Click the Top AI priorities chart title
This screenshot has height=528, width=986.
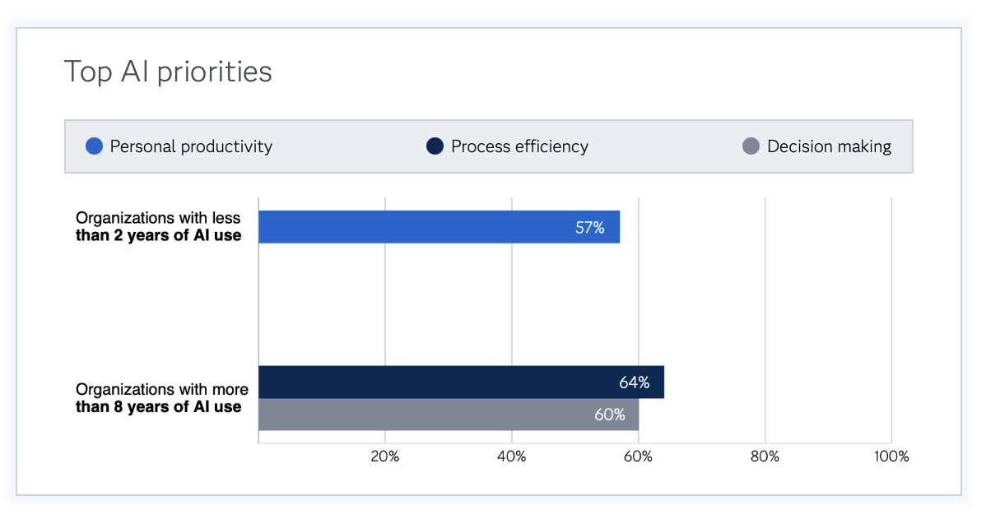(168, 72)
